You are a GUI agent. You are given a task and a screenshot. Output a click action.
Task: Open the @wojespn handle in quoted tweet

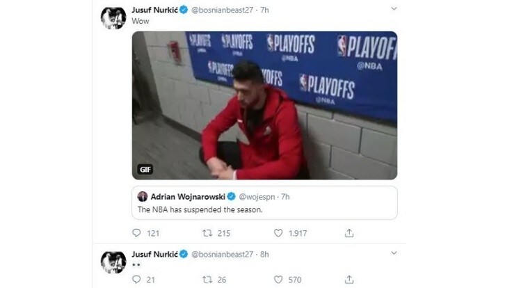[257, 197]
